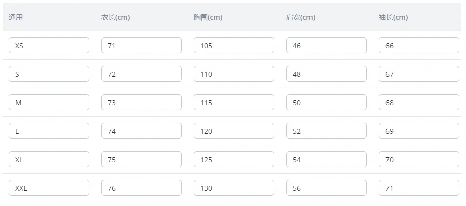Select the XXL sleeve length field showing 71

tap(419, 188)
